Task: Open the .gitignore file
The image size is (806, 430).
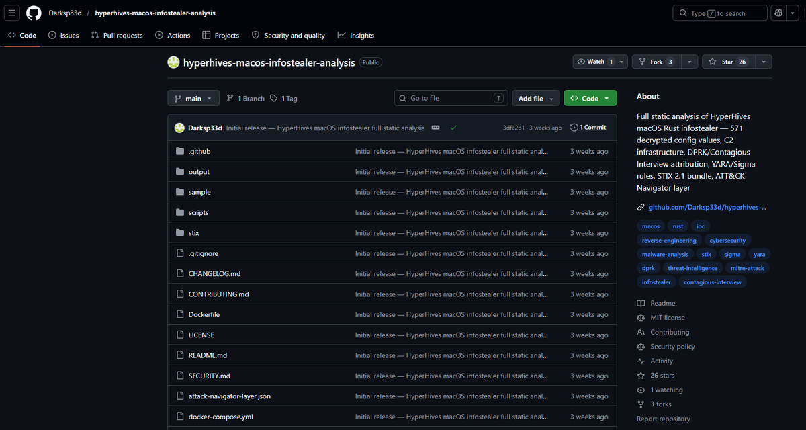Action: (x=204, y=253)
